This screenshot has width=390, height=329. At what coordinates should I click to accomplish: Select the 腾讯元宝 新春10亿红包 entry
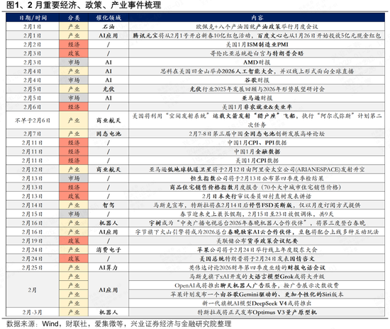coord(257,35)
